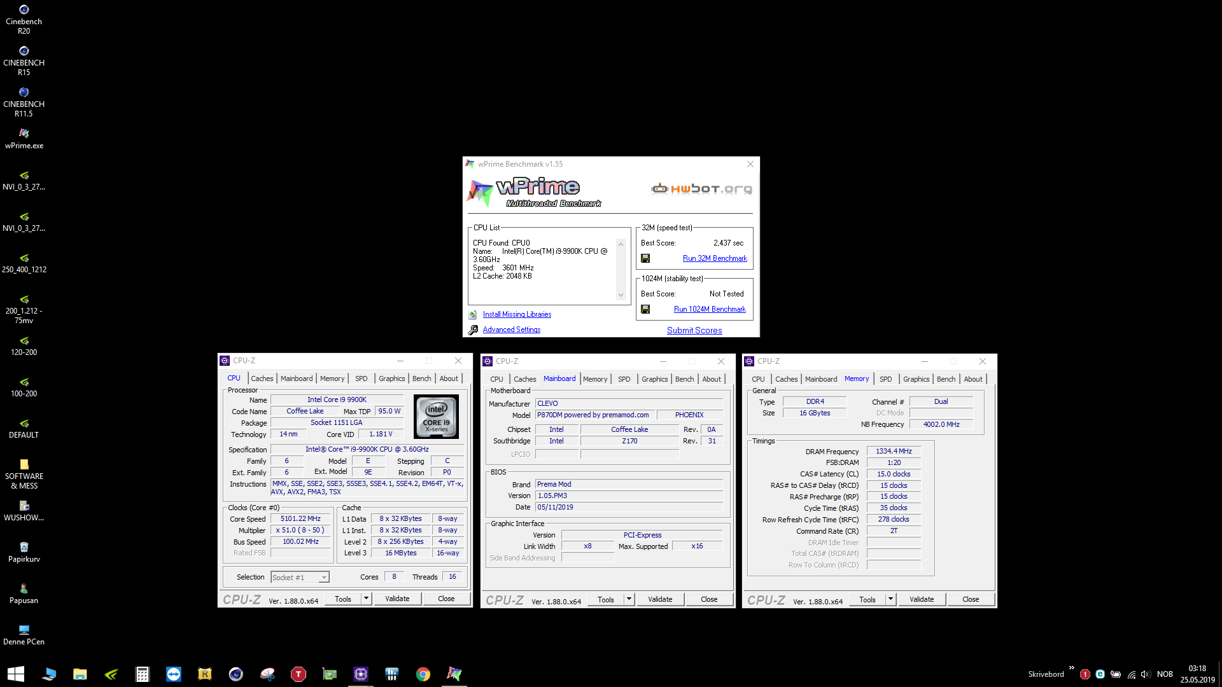1222x687 pixels.
Task: Open the Tools dropdown arrow in first CPU-Z window
Action: tap(366, 599)
